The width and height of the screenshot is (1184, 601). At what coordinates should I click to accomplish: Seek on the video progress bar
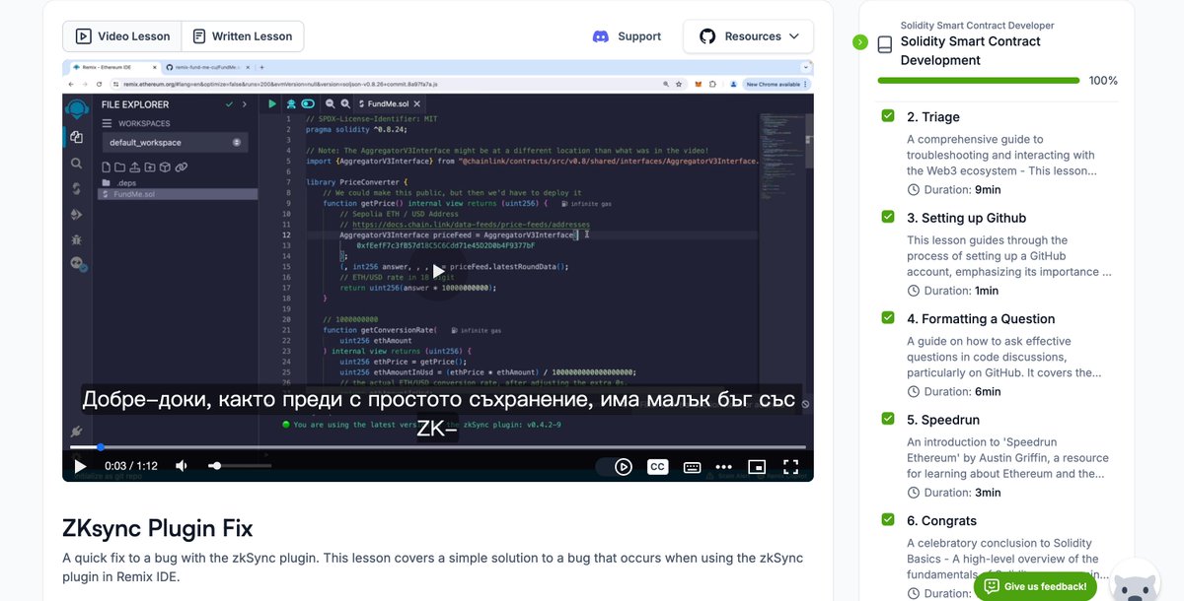click(438, 447)
